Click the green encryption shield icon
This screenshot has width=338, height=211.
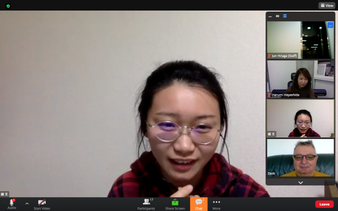[8, 6]
